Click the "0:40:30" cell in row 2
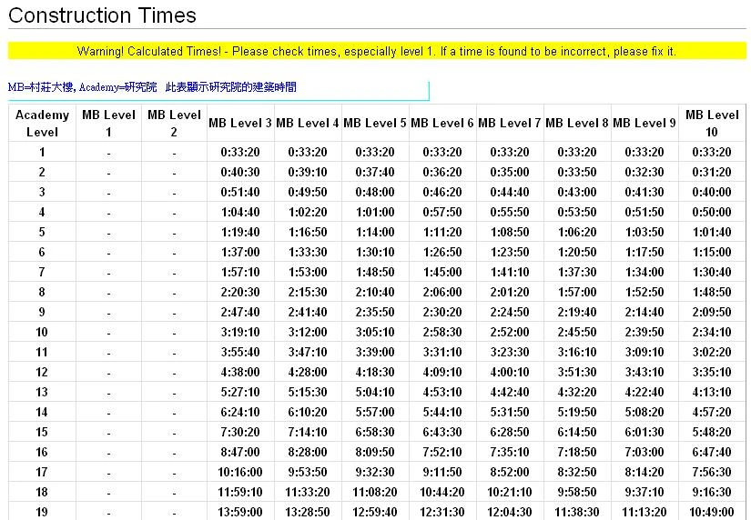Screen dimensions: 751x520 [240, 172]
